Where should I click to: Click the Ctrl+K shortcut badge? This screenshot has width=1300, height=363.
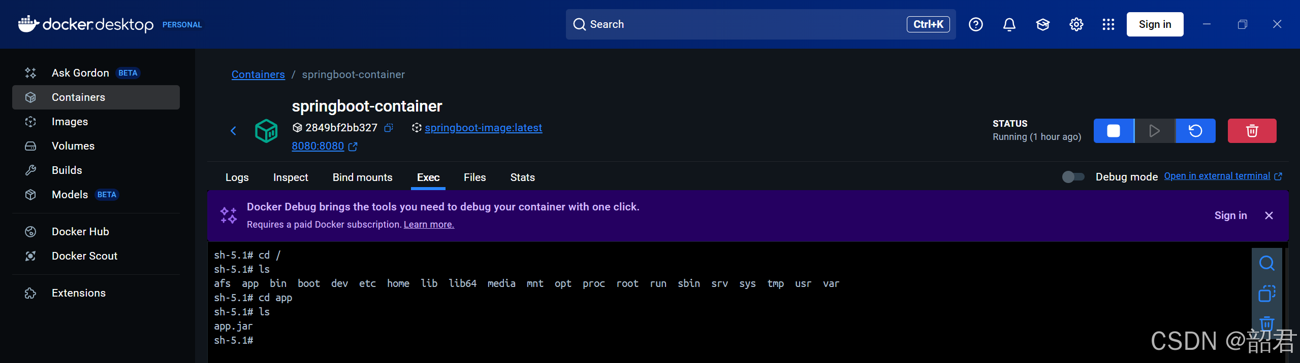coord(928,24)
